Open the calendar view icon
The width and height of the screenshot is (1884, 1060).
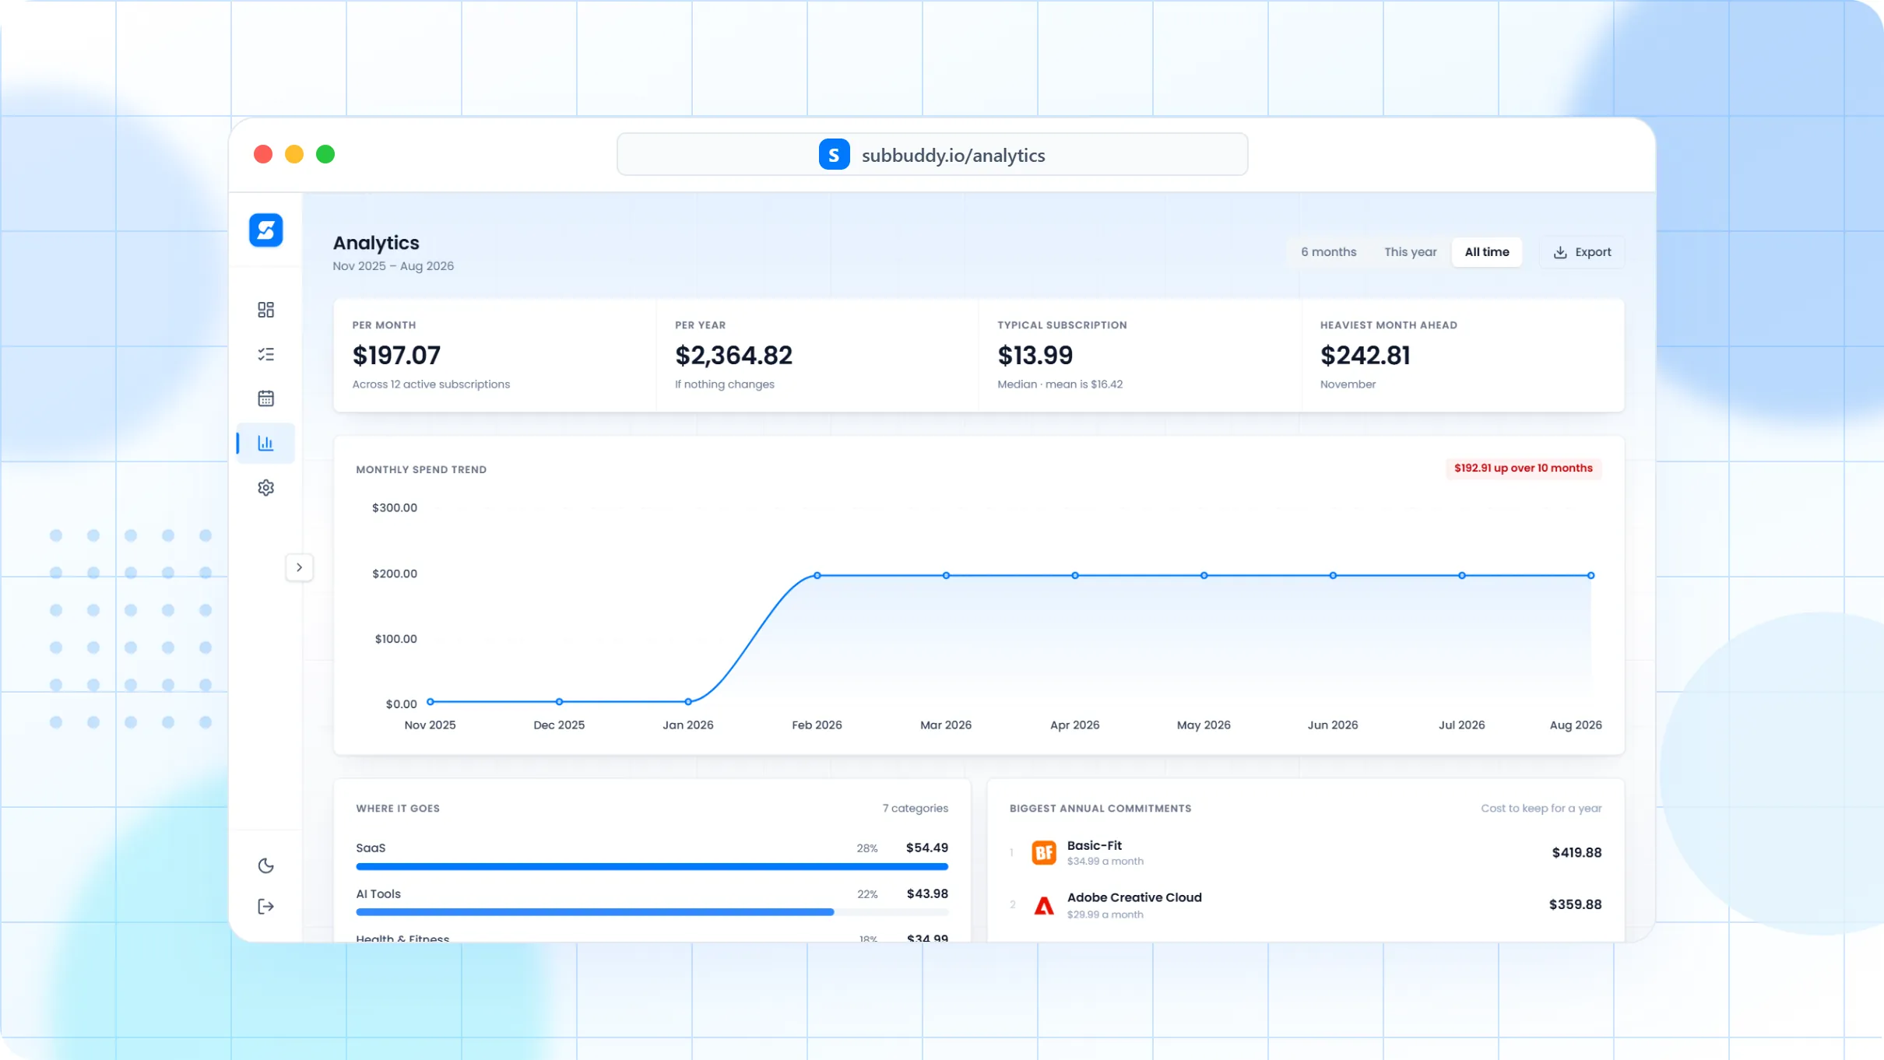tap(265, 398)
